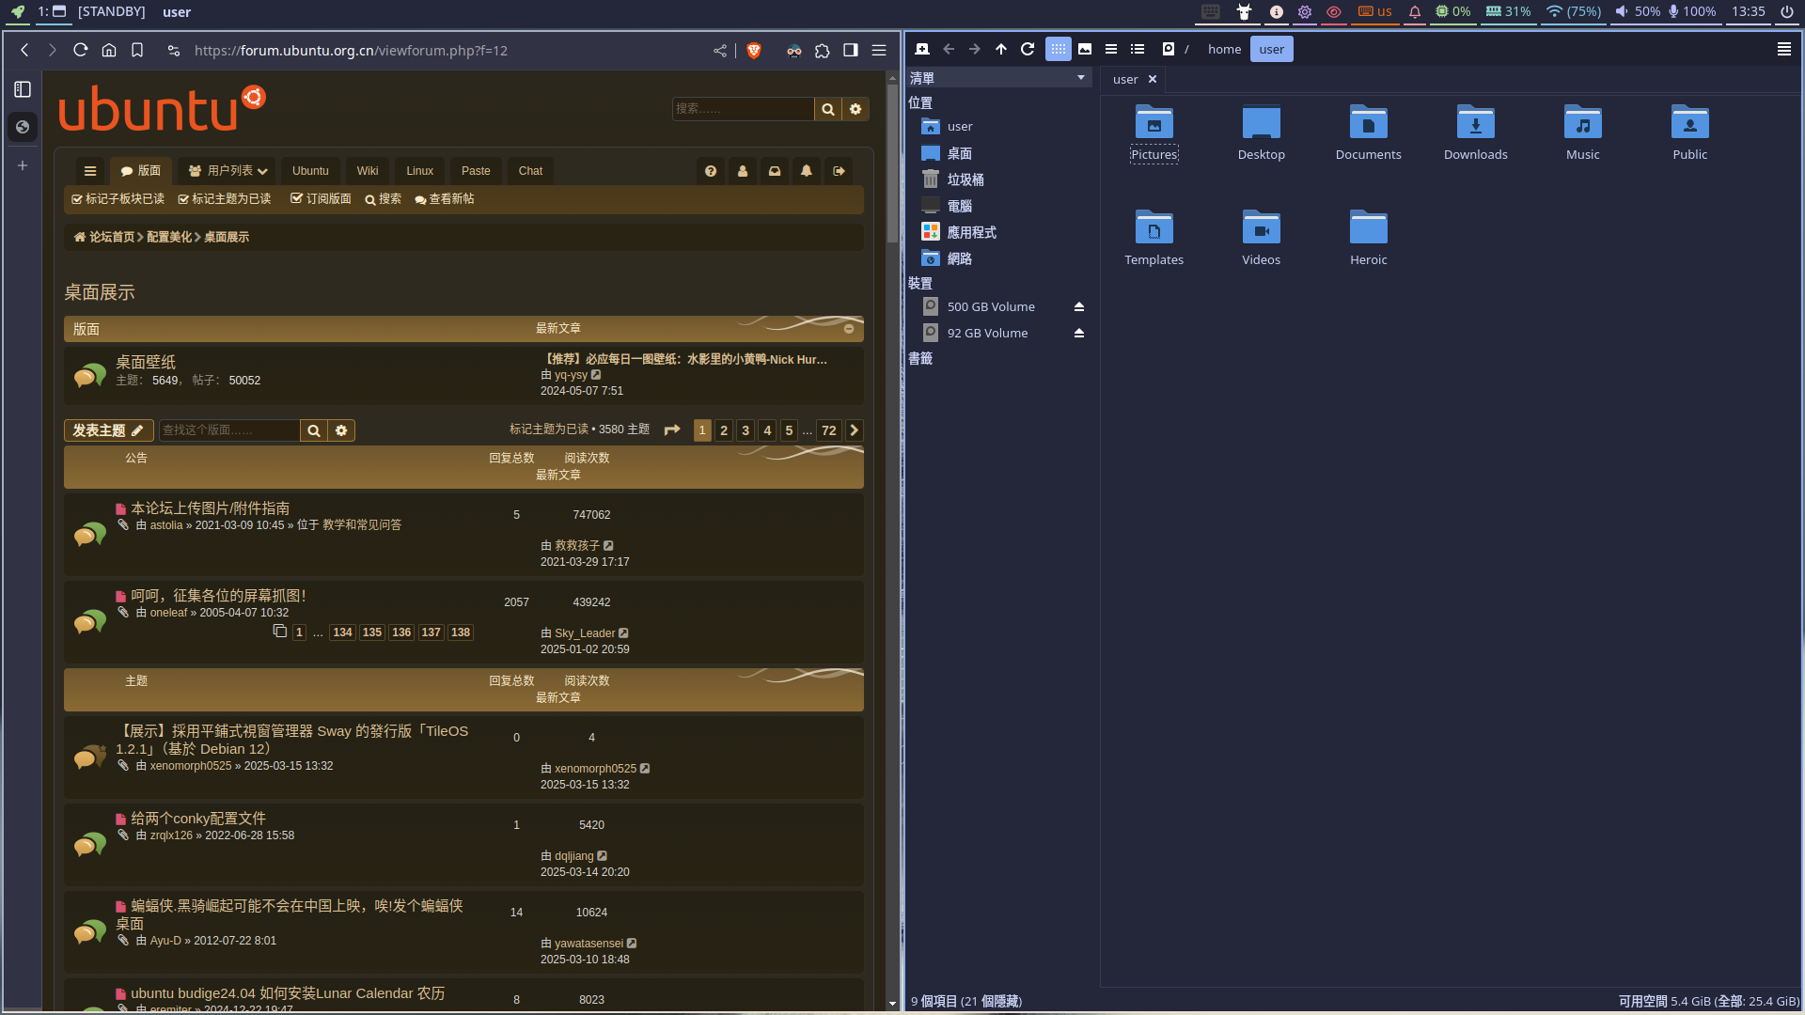Mark topics as read (标记主题为已读) in toolbar
1805x1015 pixels.
[225, 199]
